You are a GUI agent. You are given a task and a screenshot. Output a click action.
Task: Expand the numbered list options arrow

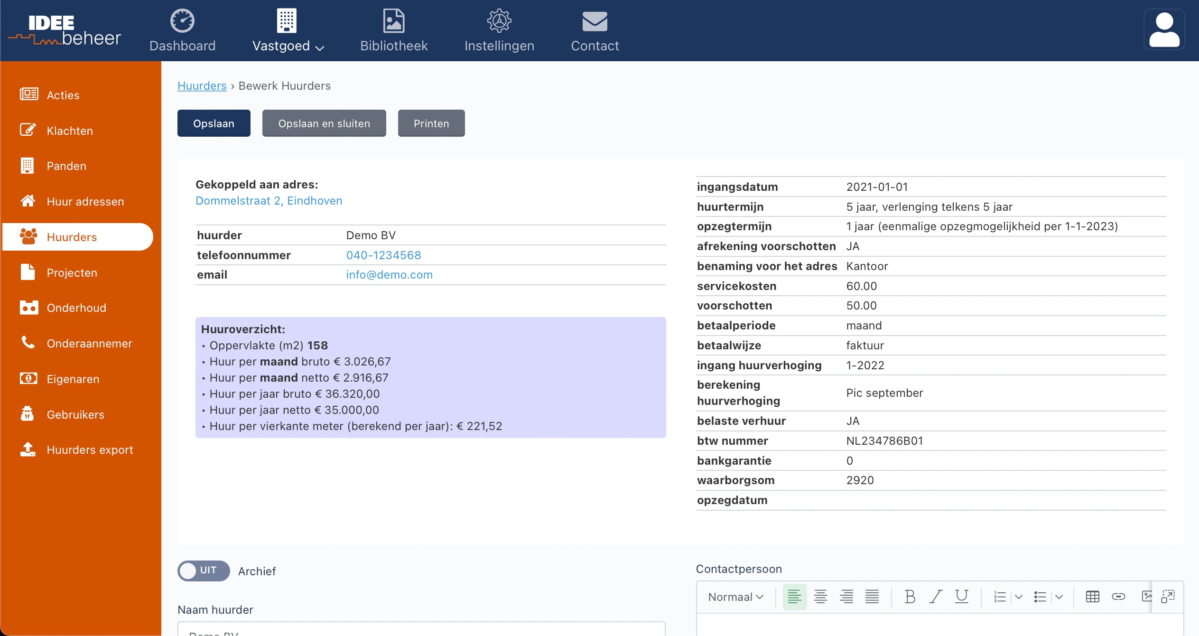[1018, 597]
